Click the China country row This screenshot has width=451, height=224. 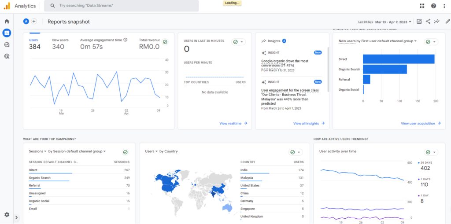(x=272, y=194)
